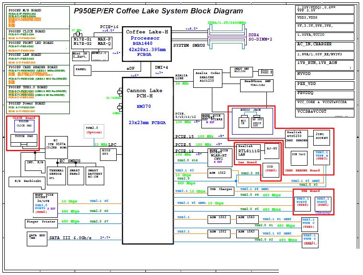This screenshot has width=363, height=275.
Task: Select the 'MIC IN' box
Action: coord(243,122)
